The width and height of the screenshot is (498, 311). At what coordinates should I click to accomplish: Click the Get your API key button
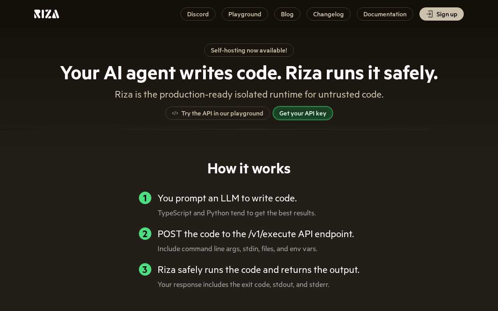[x=303, y=113]
